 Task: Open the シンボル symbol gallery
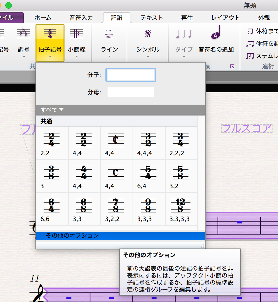click(x=148, y=43)
